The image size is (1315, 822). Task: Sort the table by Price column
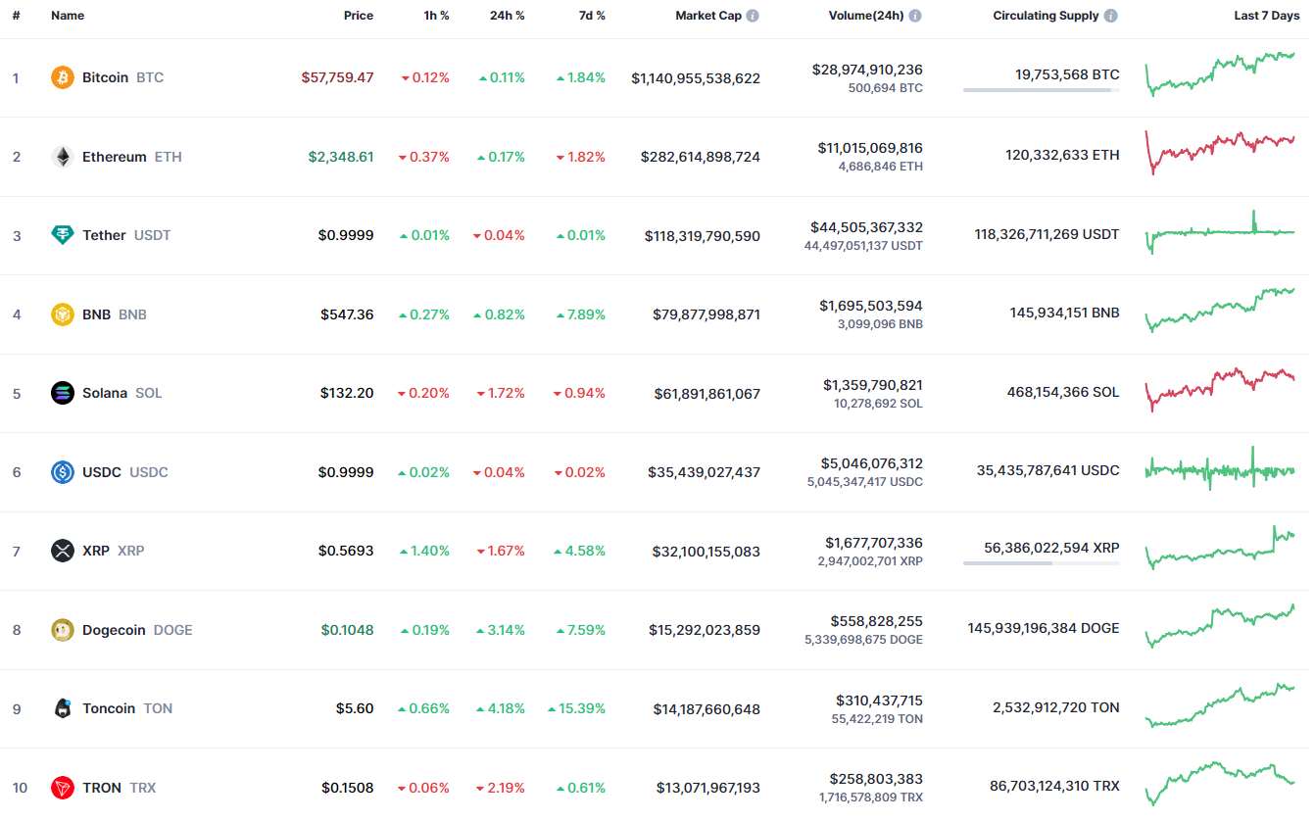pos(359,16)
